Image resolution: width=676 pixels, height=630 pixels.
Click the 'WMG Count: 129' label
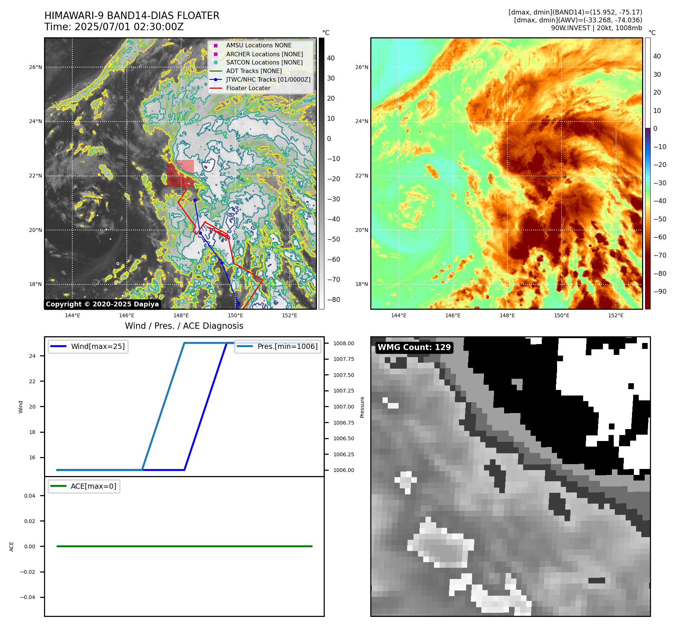[x=414, y=347]
